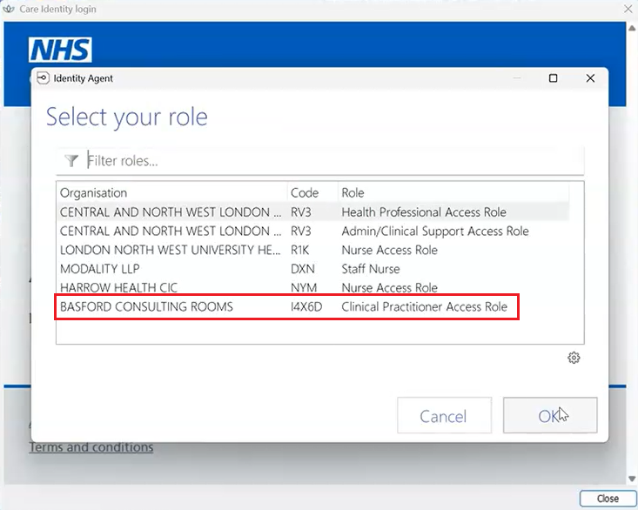Select the MODALITY LLP row

pos(312,269)
